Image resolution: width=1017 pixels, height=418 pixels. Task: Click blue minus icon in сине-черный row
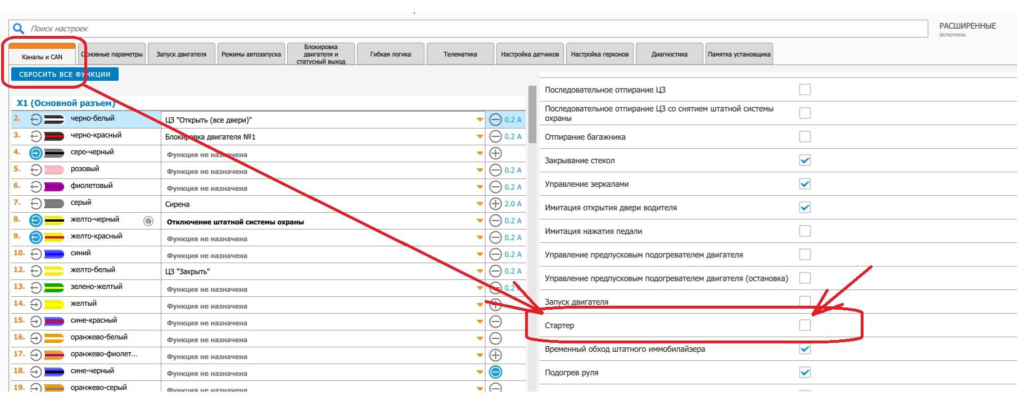tap(495, 372)
